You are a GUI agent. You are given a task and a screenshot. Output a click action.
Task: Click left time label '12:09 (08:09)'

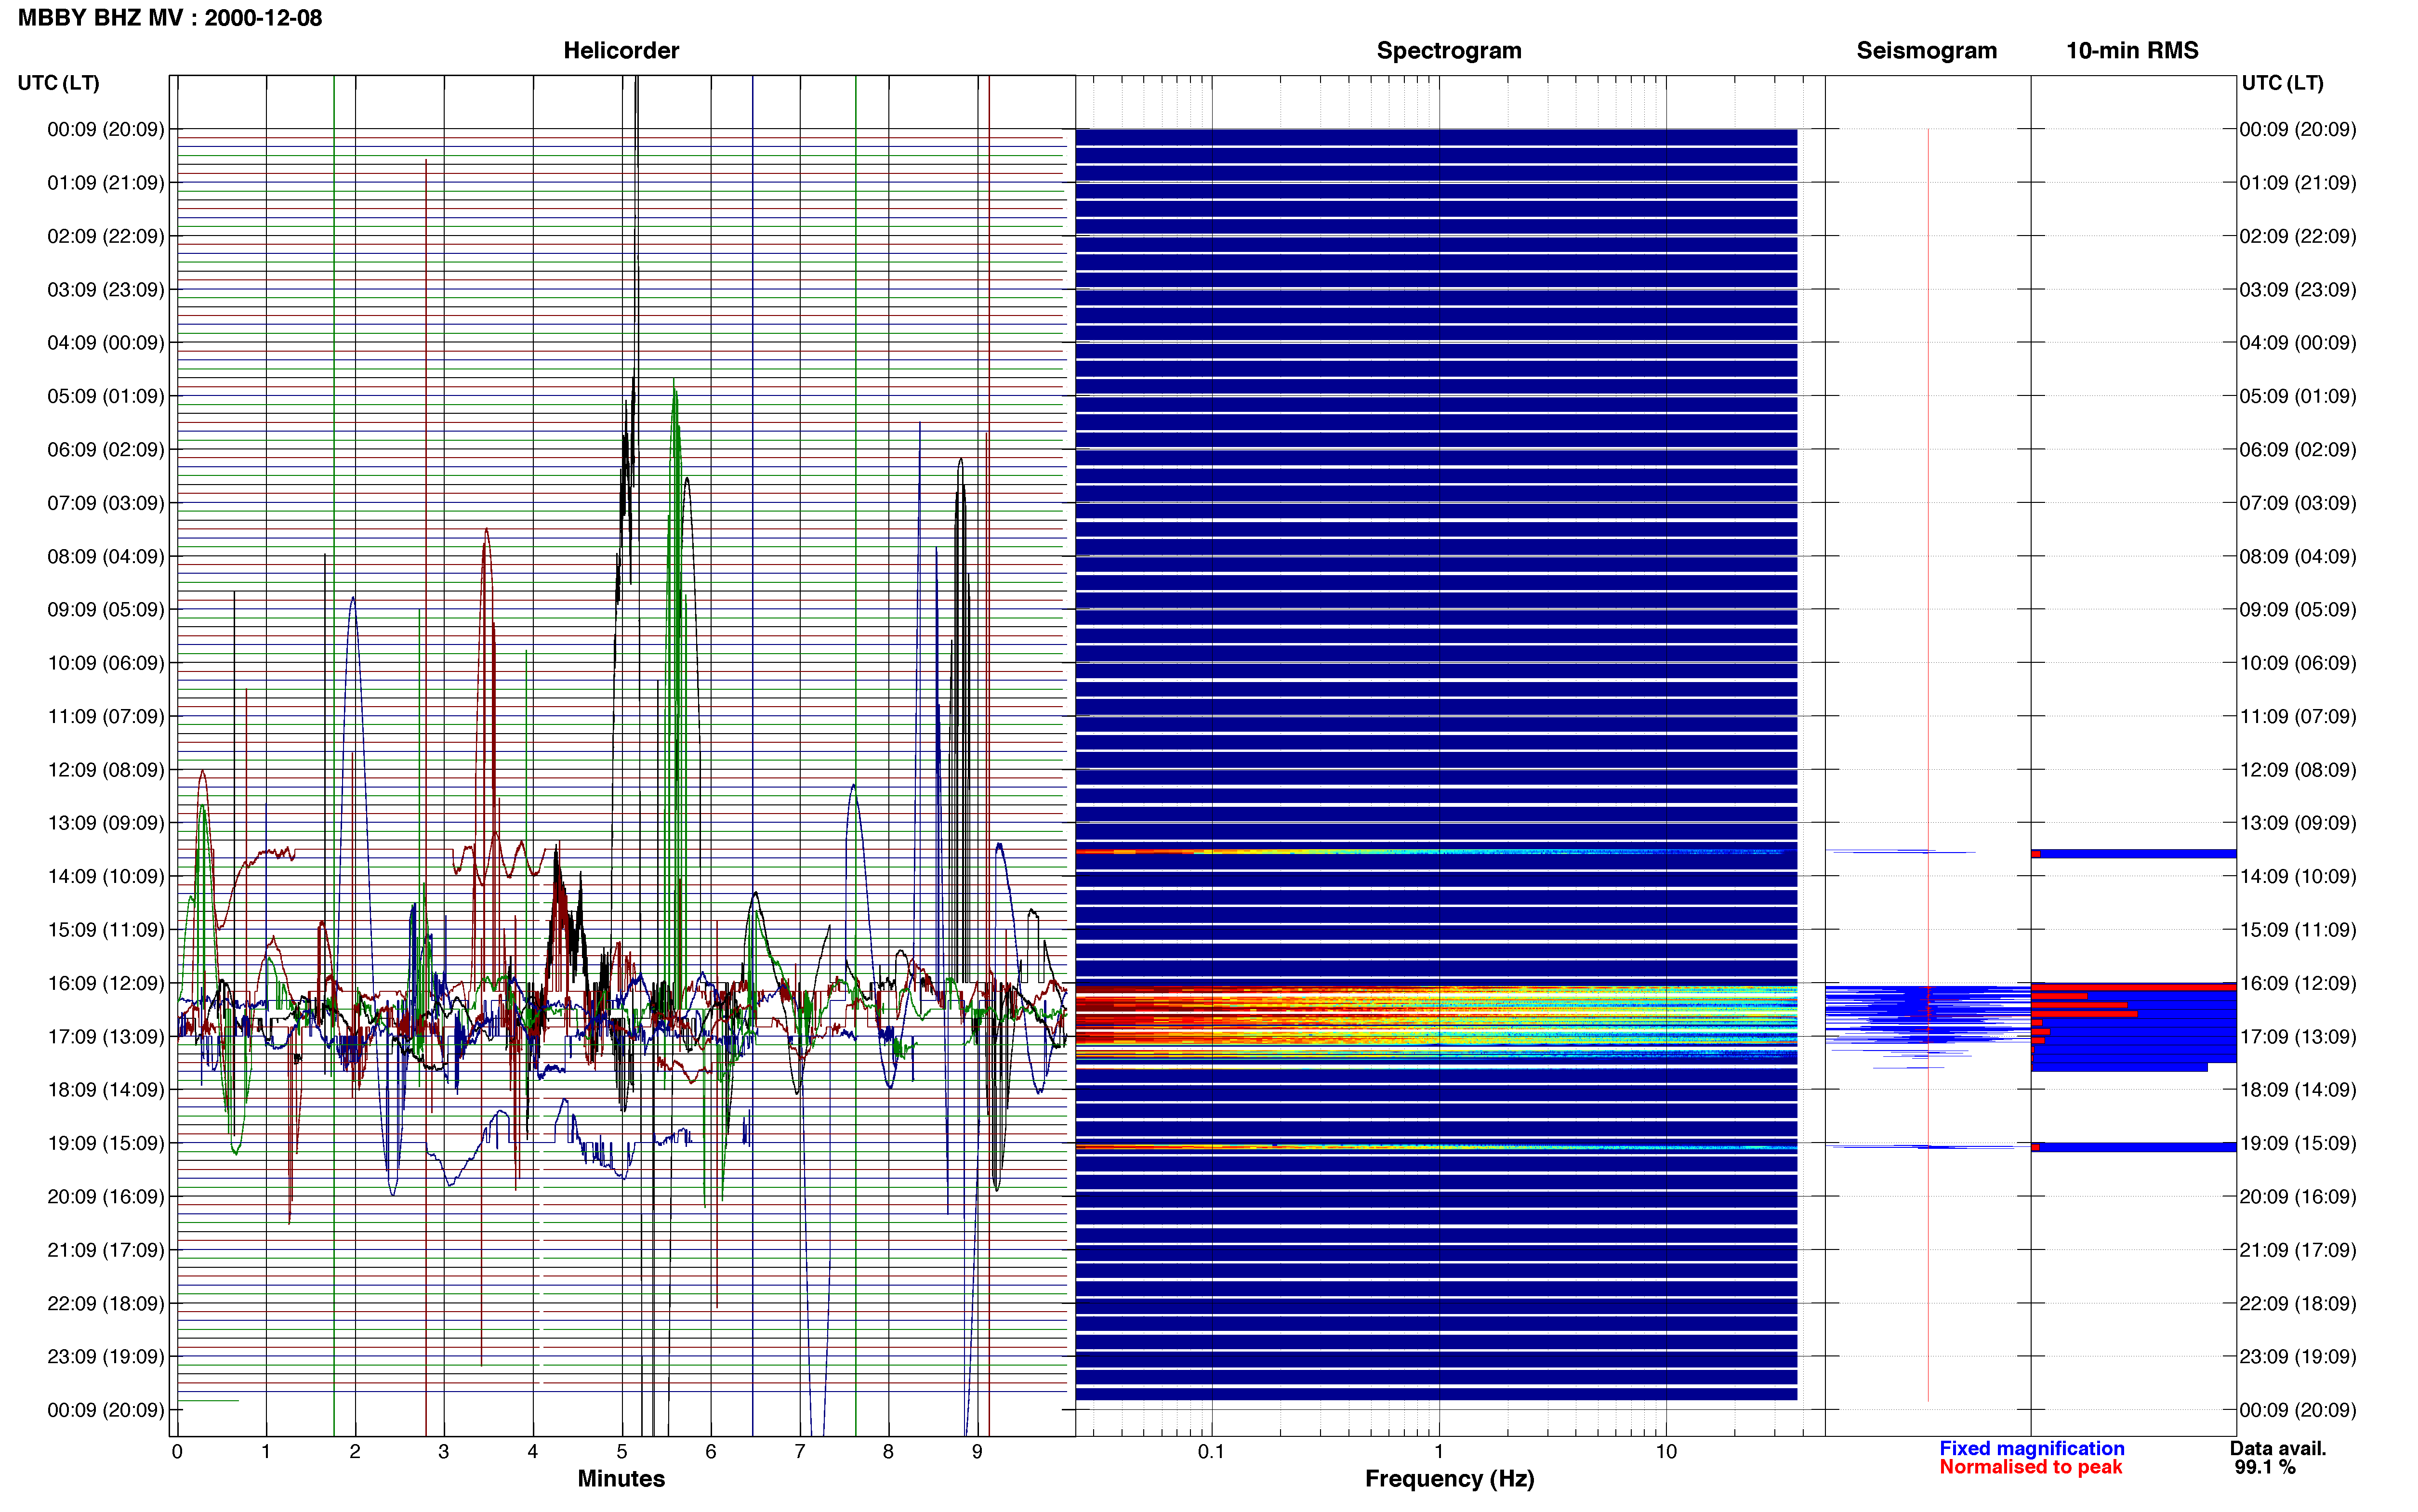point(106,770)
